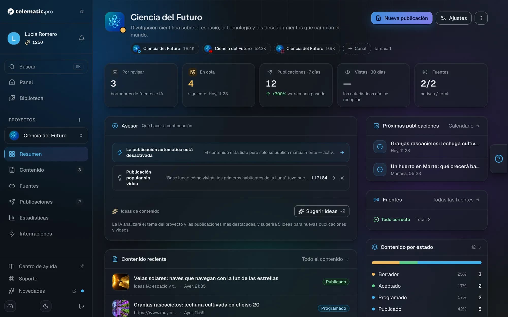The image size is (508, 317).
Task: Open Publicaciones in sidebar
Action: coord(46,202)
